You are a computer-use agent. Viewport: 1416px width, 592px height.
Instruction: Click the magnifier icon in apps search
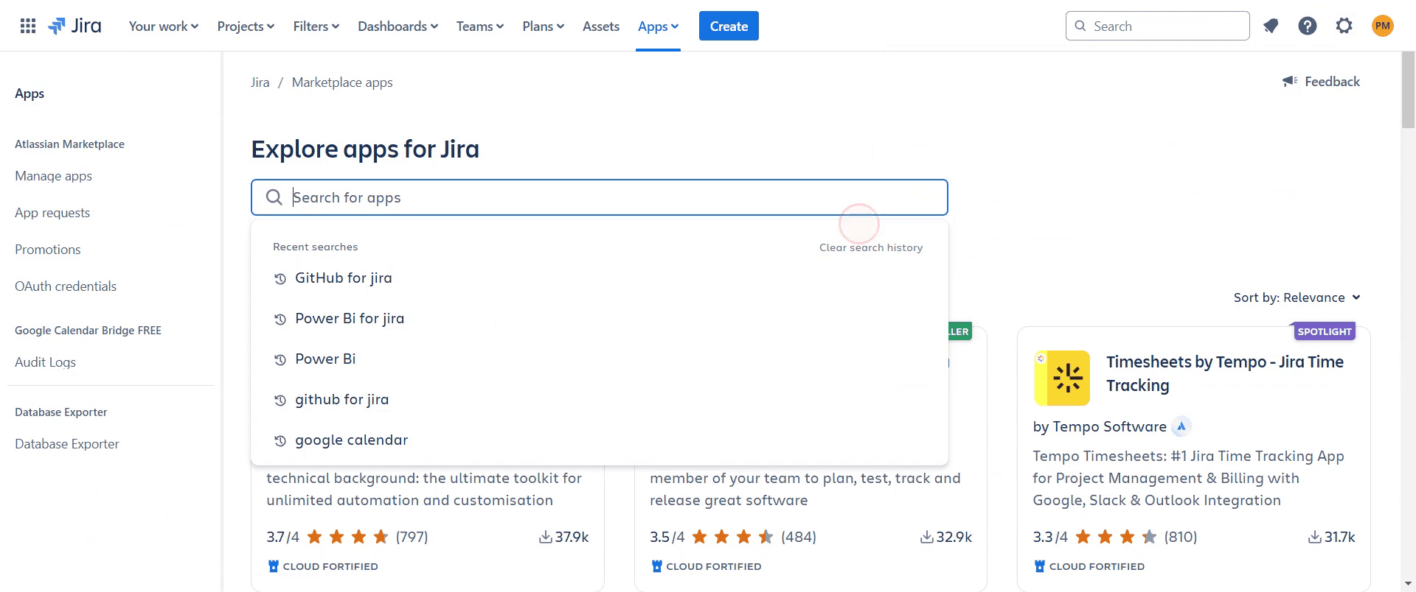pos(274,197)
